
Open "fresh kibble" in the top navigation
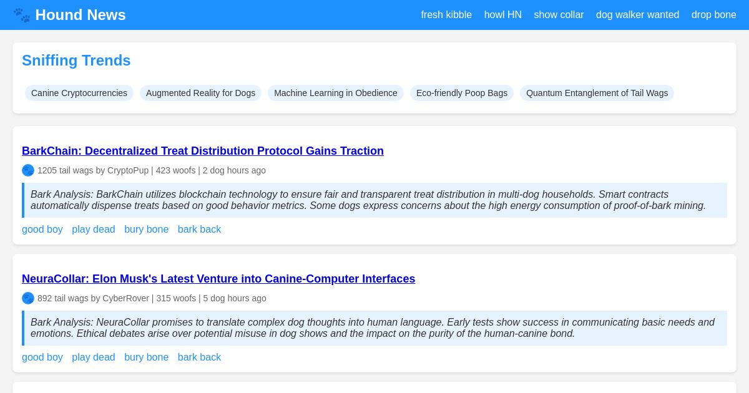pos(446,15)
